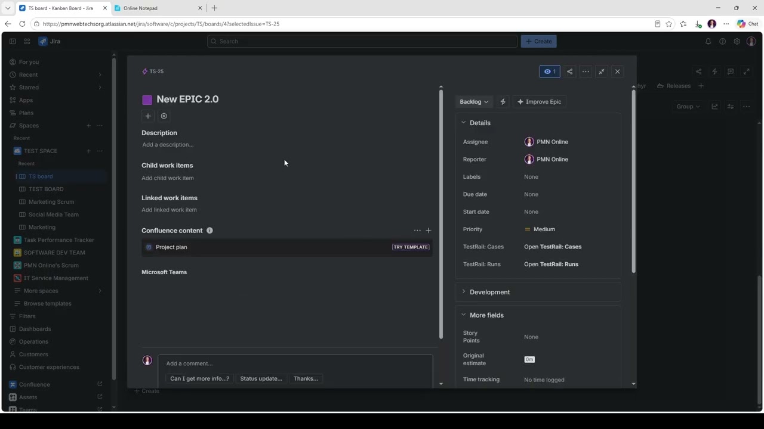Click the Improve Epic button
This screenshot has width=764, height=429.
point(539,102)
